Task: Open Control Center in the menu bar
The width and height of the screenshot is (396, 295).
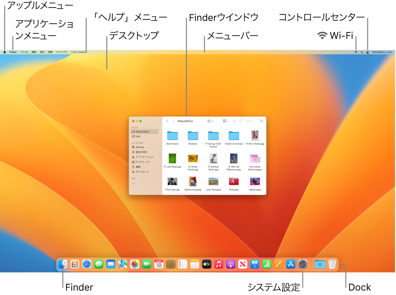Action: pos(368,52)
